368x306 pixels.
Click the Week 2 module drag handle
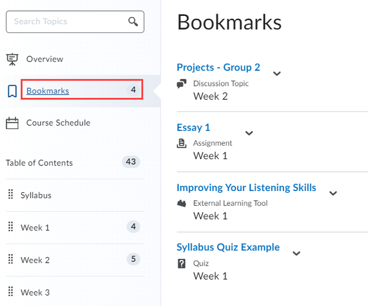click(x=10, y=259)
